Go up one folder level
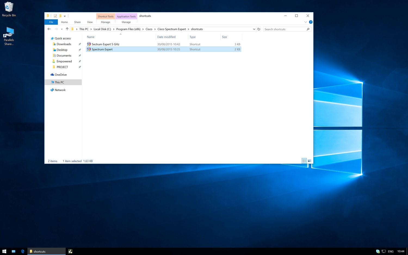Image resolution: width=408 pixels, height=255 pixels. 67,29
